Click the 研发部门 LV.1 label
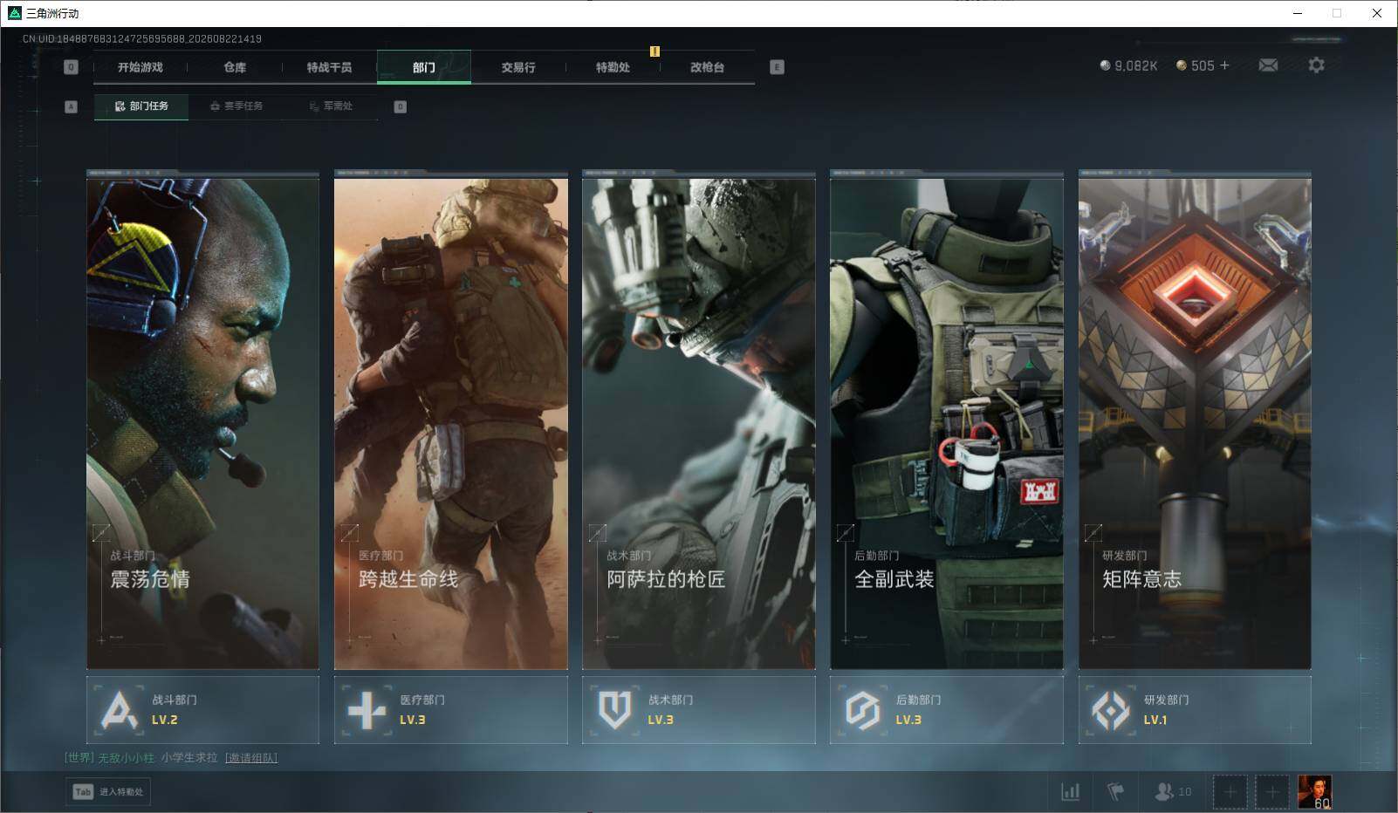This screenshot has width=1398, height=813. pyautogui.click(x=1166, y=710)
